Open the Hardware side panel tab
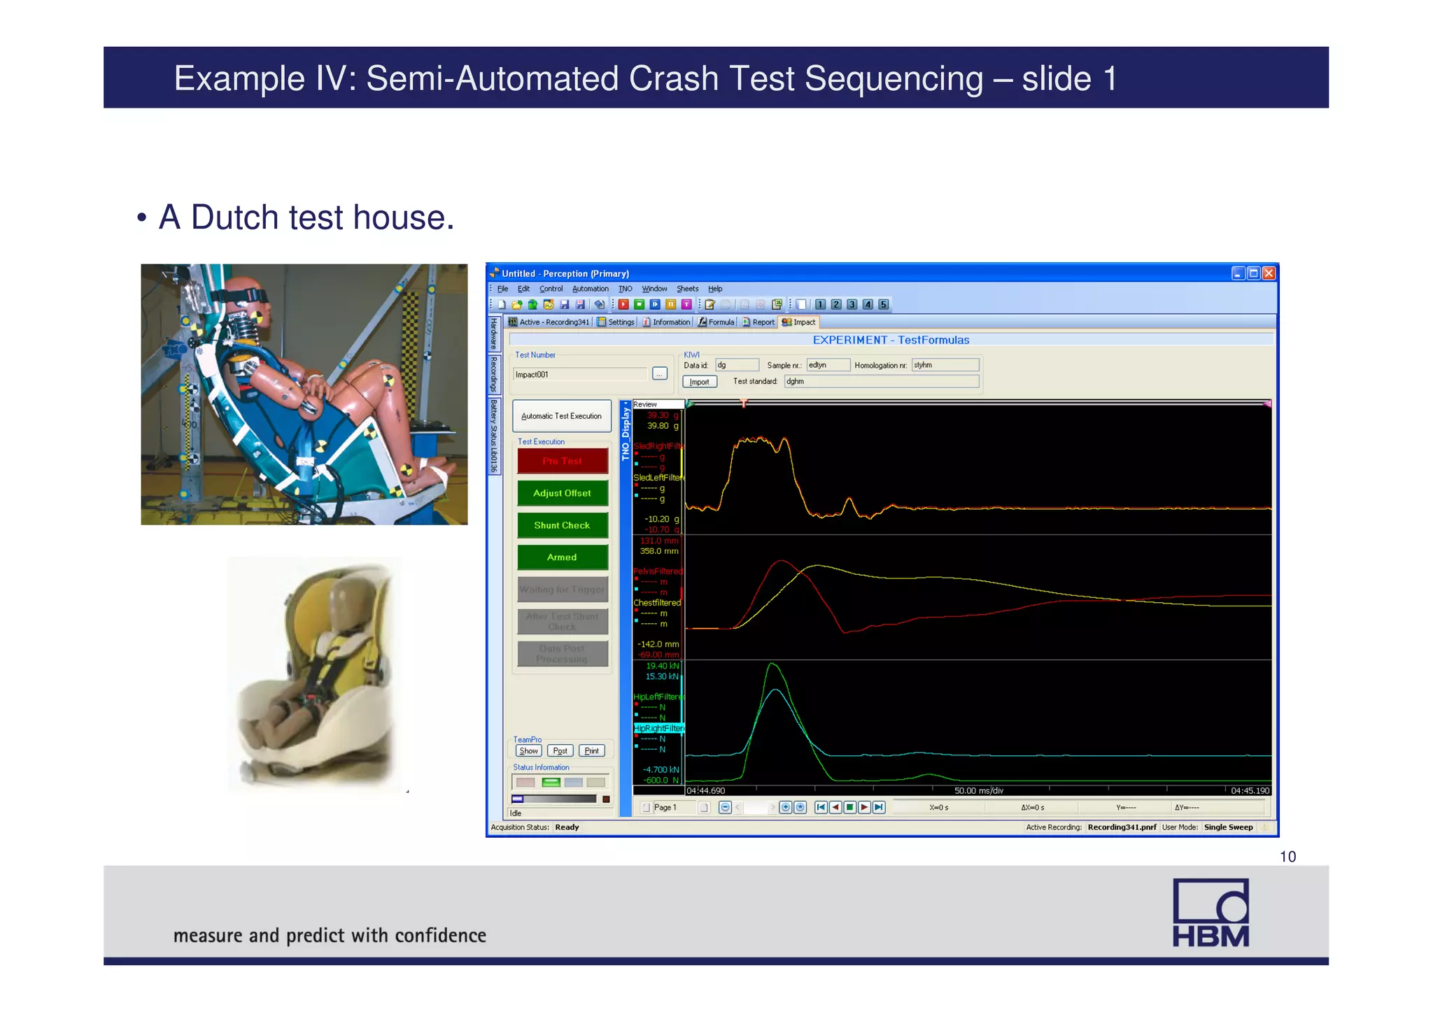 [493, 334]
